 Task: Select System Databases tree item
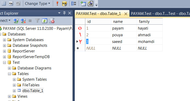pos(28,40)
